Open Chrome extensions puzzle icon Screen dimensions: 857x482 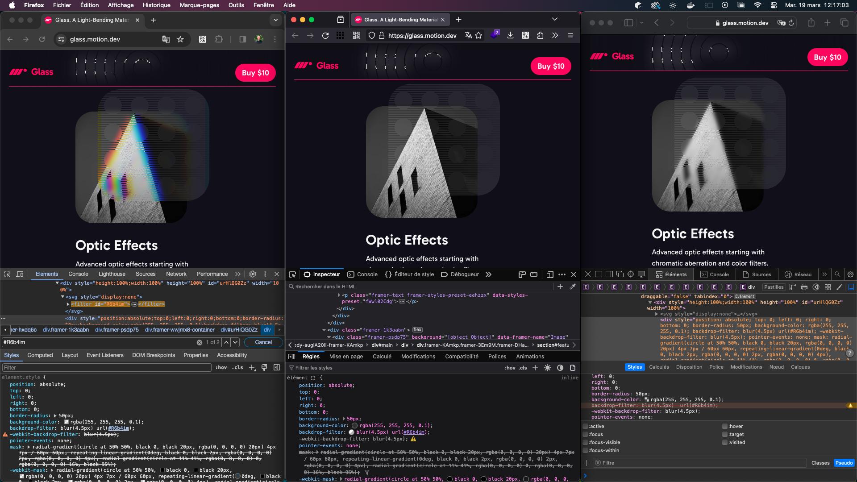click(219, 39)
